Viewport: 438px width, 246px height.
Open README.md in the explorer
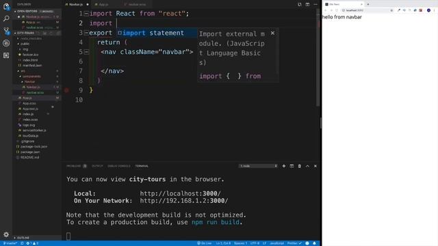click(x=29, y=157)
